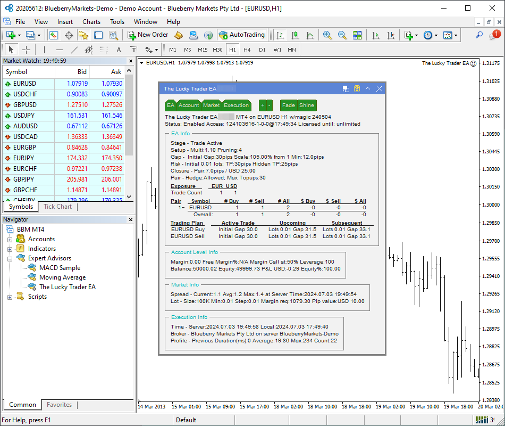Viewport: 505px width, 426px height.
Task: Switch timeframe to D1
Action: click(262, 50)
